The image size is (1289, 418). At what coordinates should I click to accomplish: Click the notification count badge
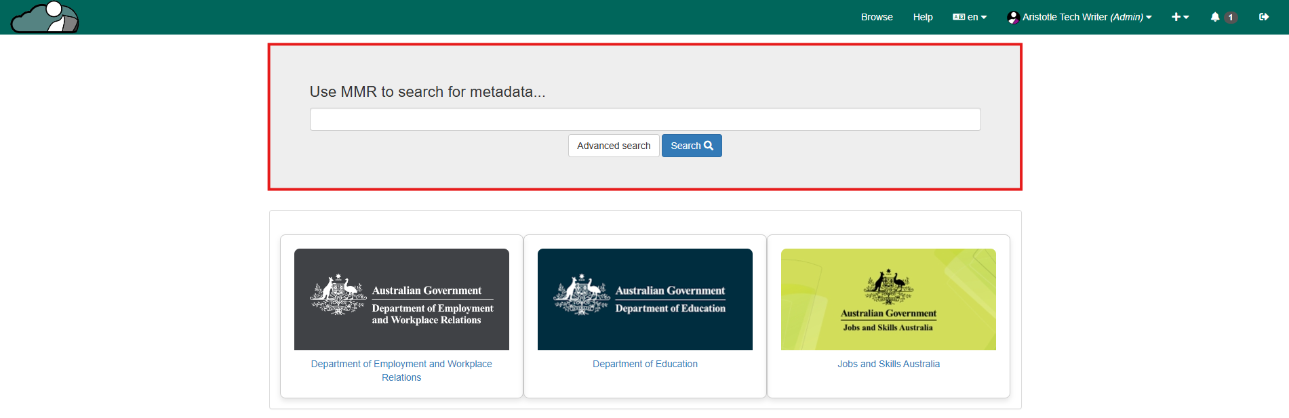1230,18
